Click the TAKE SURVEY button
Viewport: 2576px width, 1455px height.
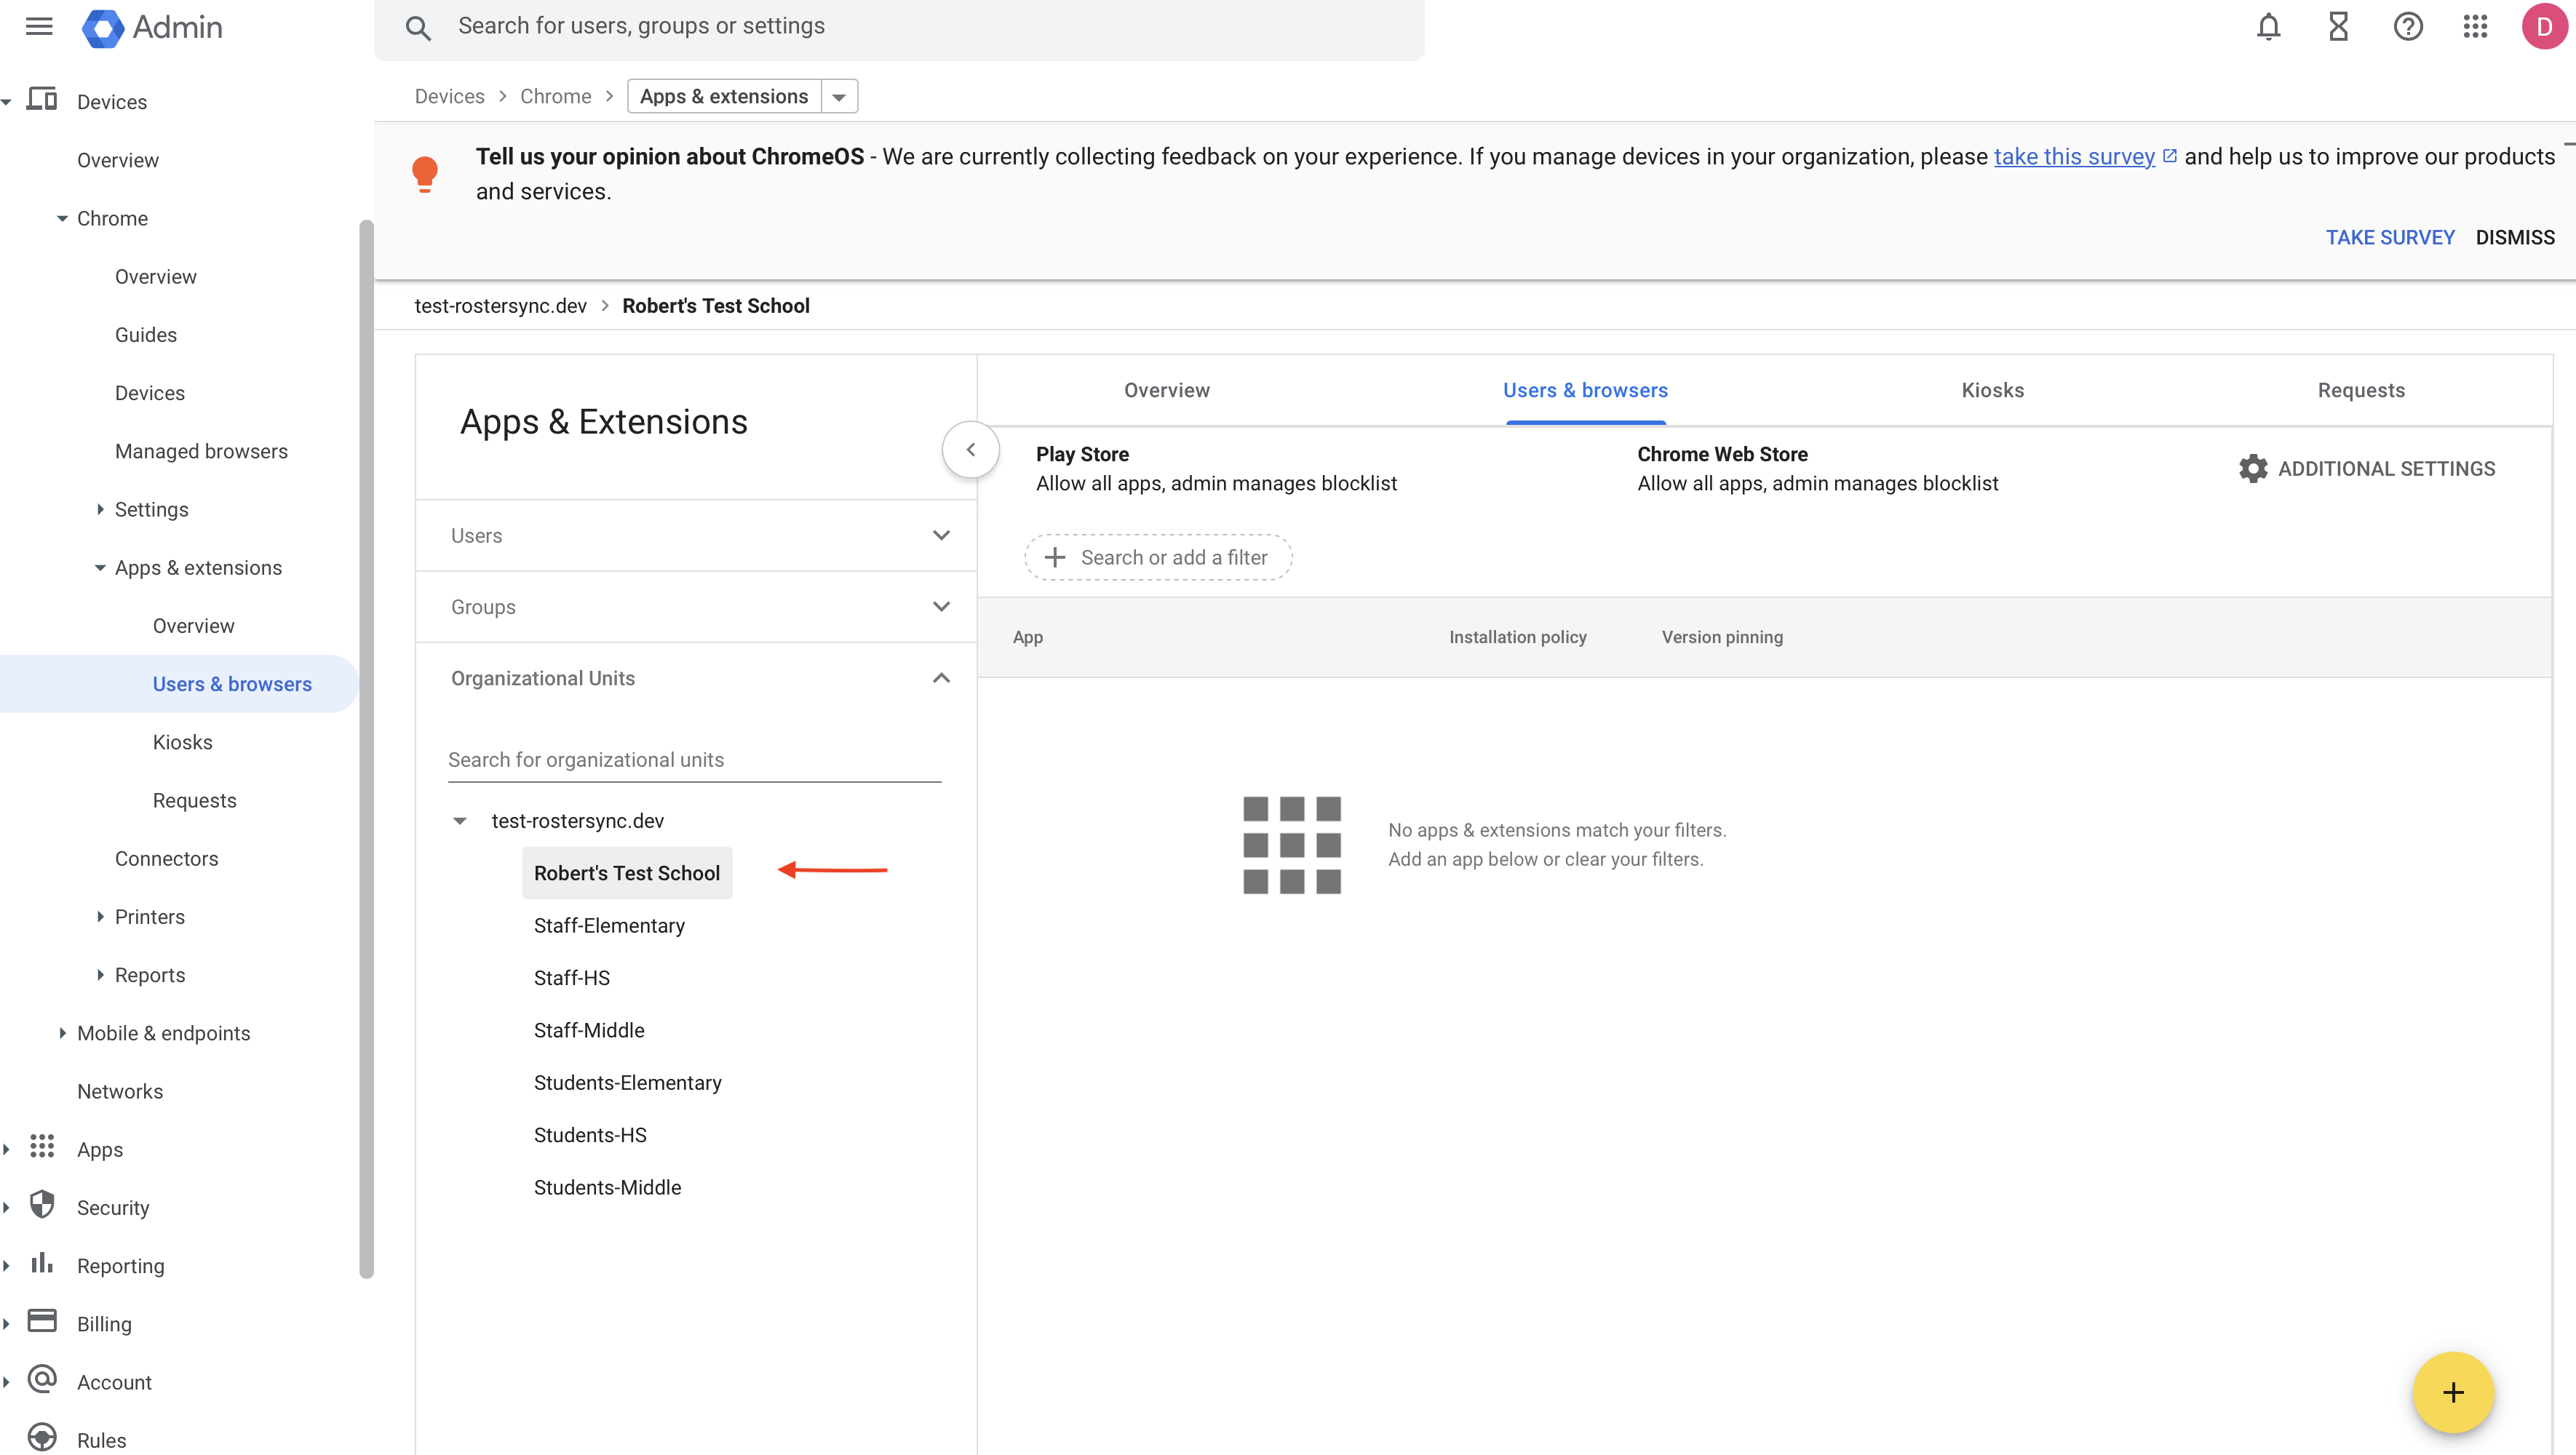tap(2390, 237)
